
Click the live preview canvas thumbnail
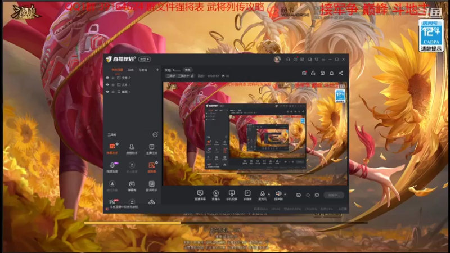(255, 134)
